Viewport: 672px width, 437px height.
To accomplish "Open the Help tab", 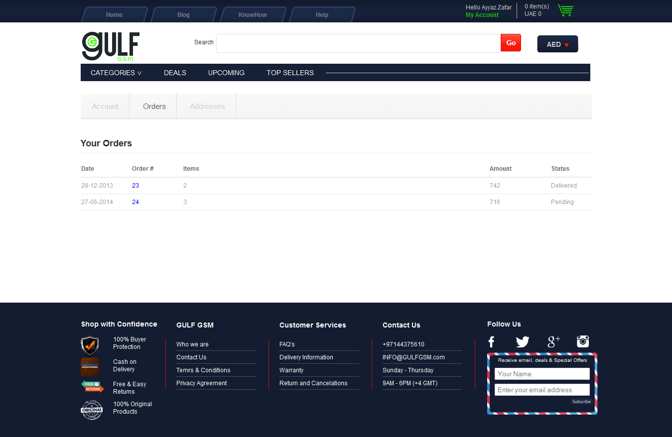I will coord(322,14).
